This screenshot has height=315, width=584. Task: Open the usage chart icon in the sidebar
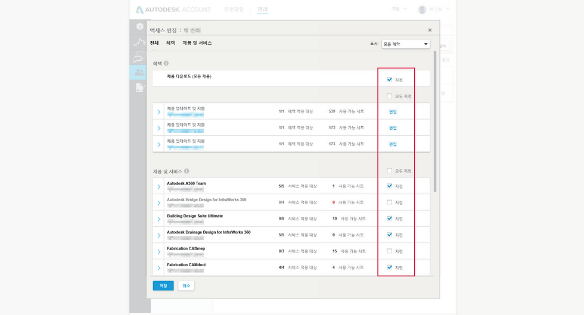[x=139, y=42]
